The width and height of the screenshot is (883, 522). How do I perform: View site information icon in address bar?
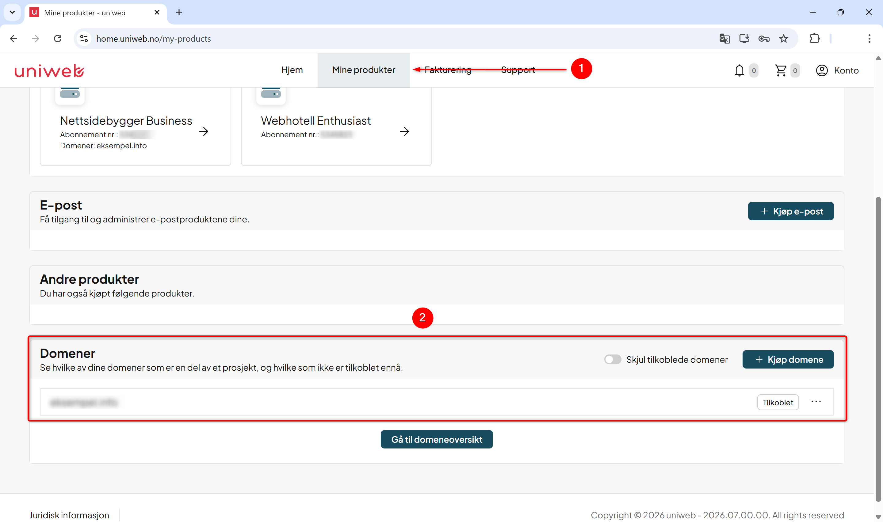pos(84,39)
